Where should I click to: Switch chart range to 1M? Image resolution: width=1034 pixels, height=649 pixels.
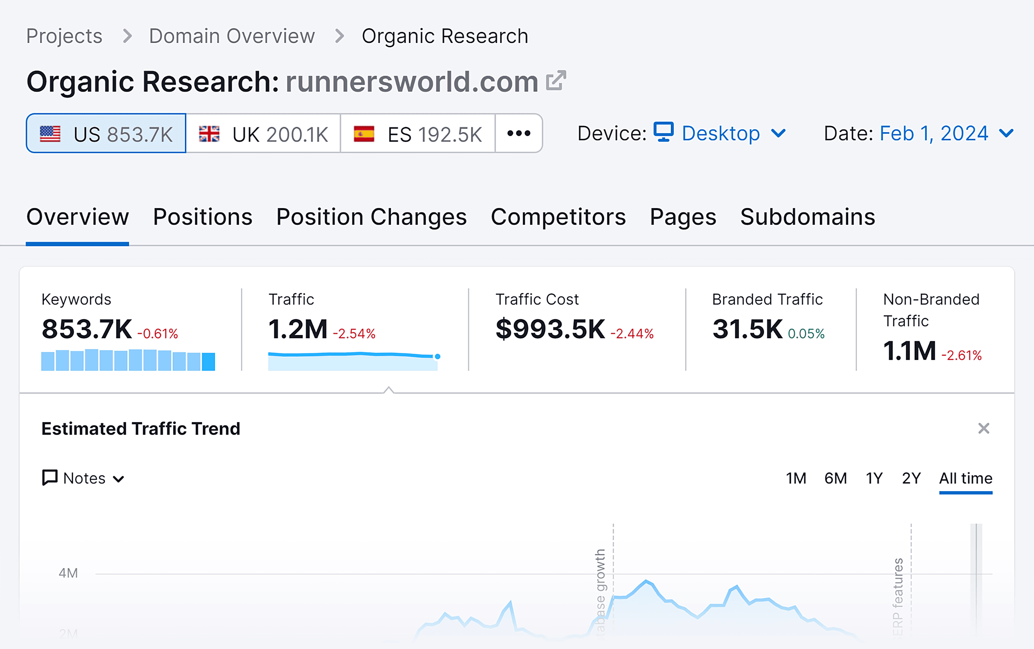coord(796,478)
